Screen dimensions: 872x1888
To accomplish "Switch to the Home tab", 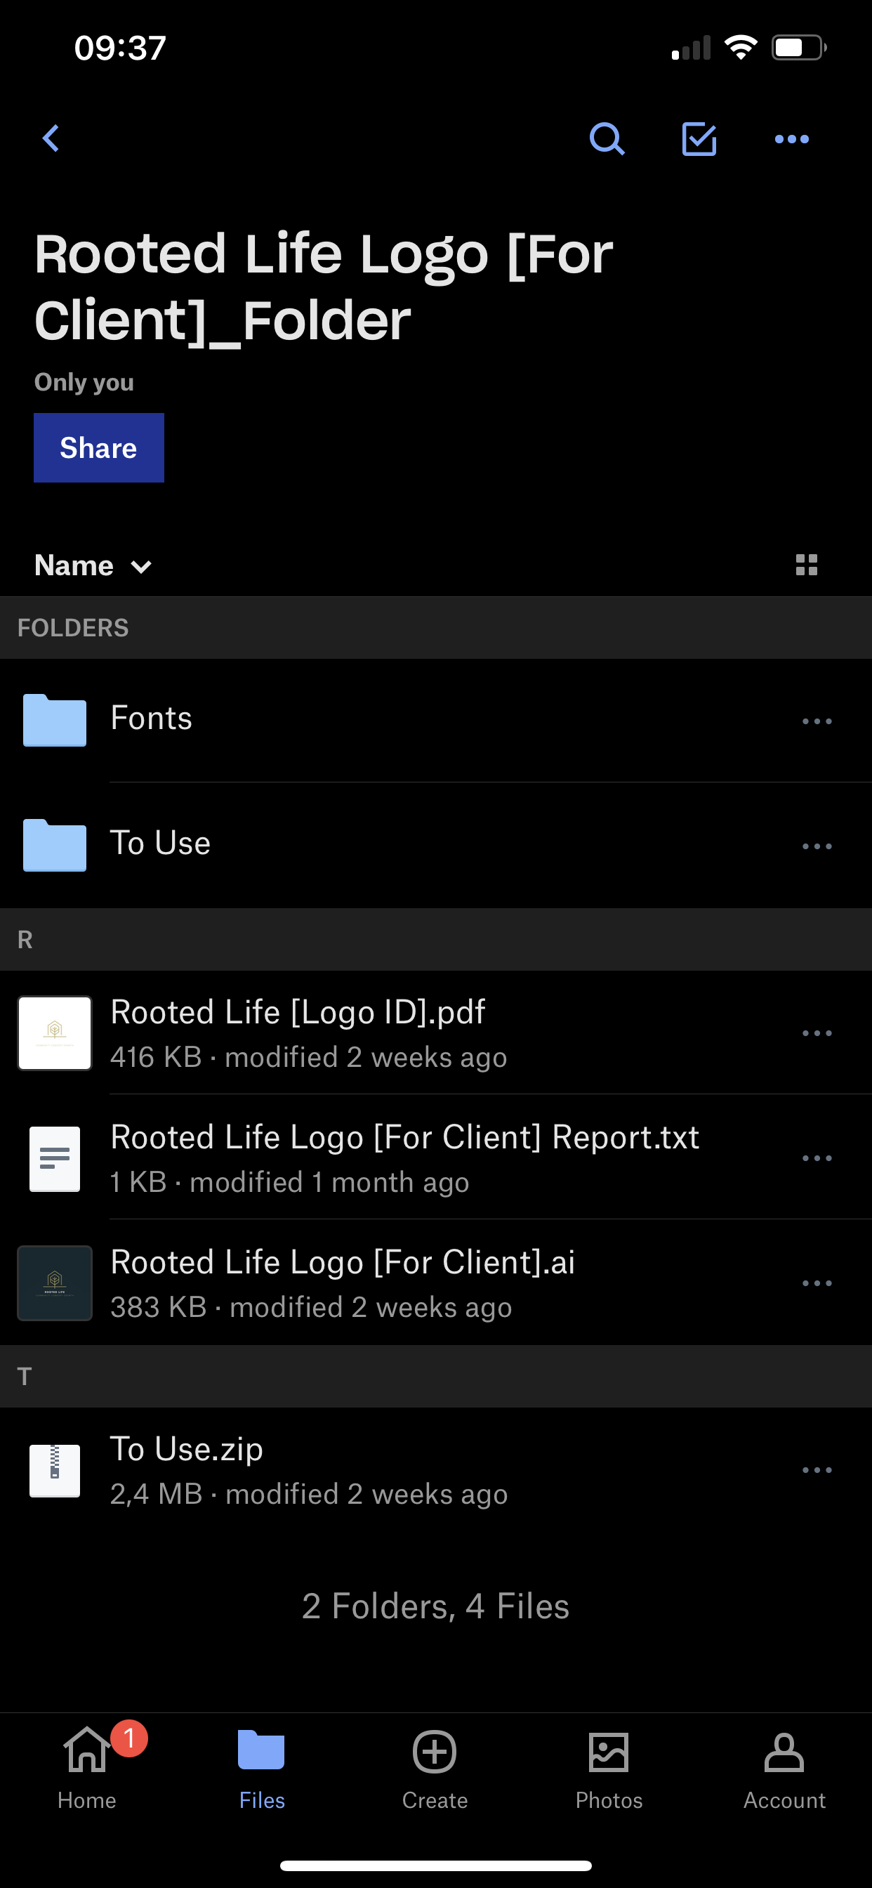I will [x=87, y=1768].
